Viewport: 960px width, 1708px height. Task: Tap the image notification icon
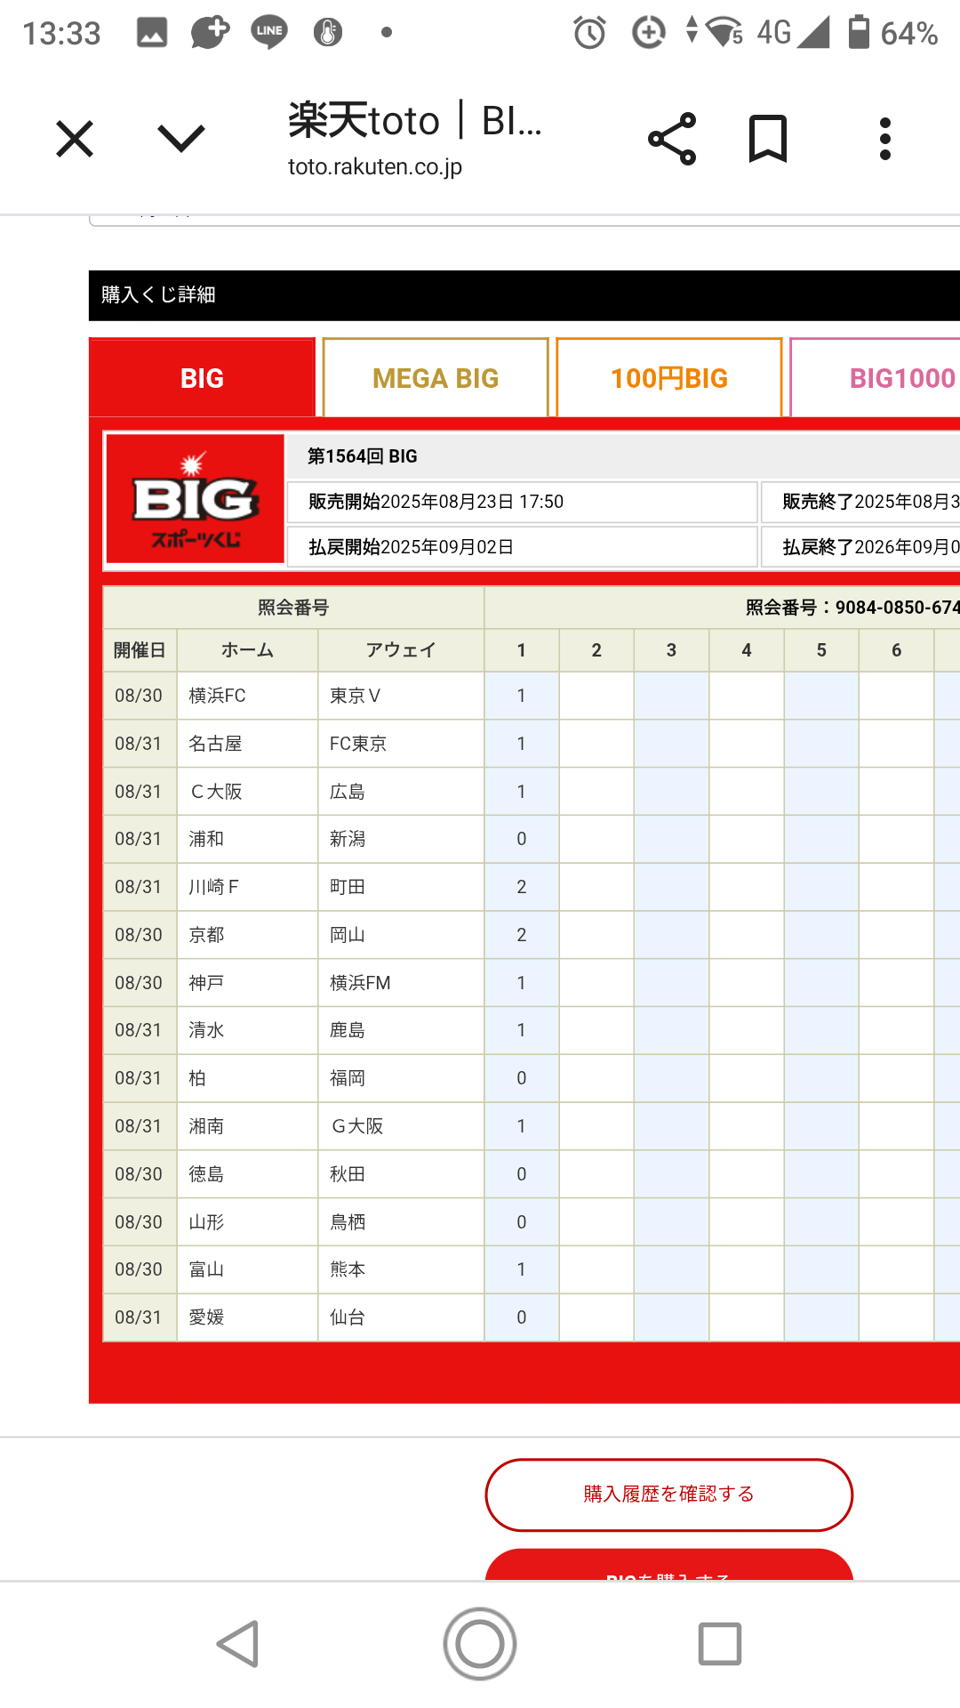click(x=152, y=33)
